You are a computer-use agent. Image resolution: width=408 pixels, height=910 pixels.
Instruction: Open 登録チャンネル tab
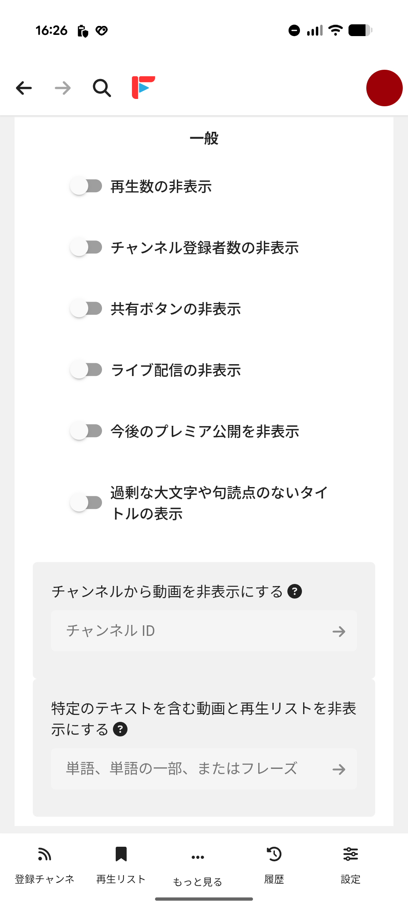(x=45, y=864)
